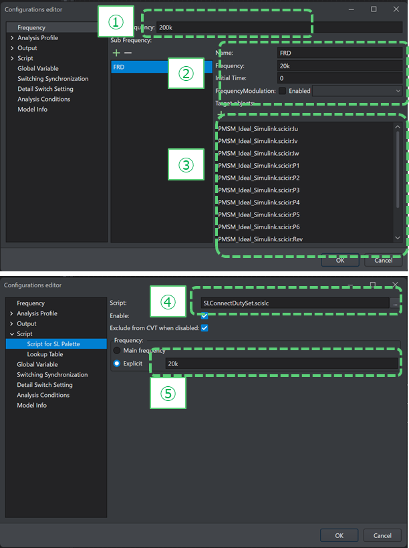
Task: Open Global Variable in the Sub Frequency window
Action: (x=38, y=68)
